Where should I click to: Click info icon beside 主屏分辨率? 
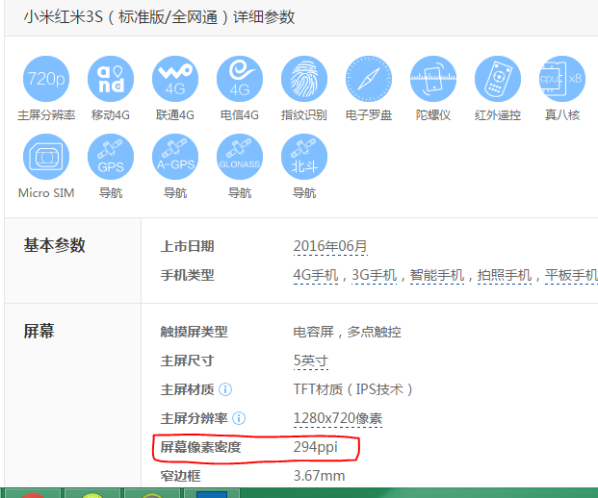[x=239, y=418]
